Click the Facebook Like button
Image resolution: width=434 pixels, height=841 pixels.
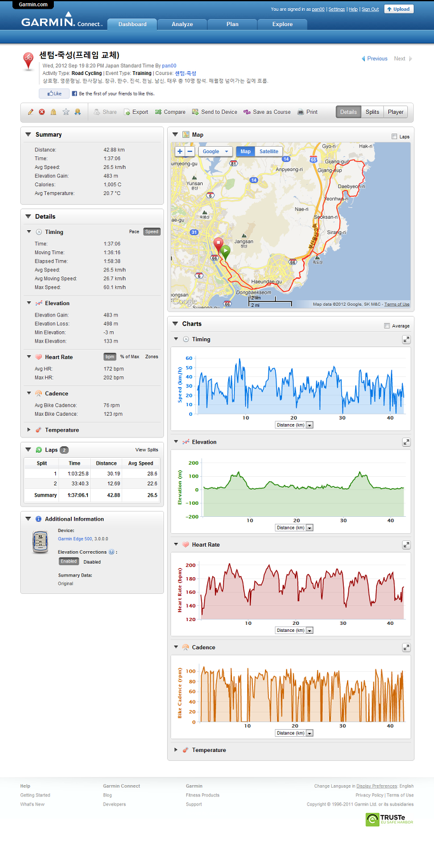[55, 93]
